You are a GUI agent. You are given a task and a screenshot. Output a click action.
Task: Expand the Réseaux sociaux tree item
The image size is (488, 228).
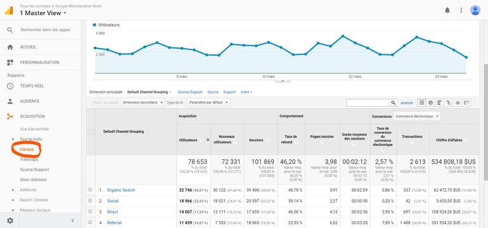point(13,210)
